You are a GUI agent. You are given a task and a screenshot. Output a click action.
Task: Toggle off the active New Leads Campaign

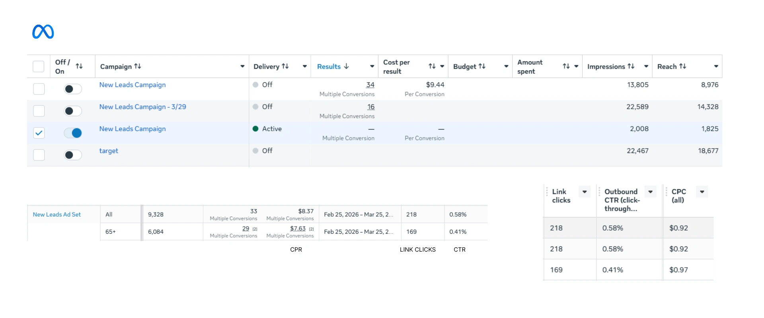(73, 133)
